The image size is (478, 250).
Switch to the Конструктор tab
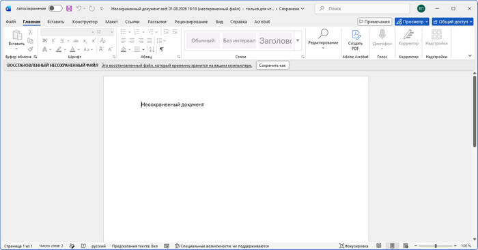click(x=85, y=22)
